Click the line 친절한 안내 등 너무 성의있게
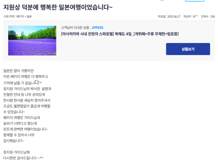The width and height of the screenshot is (218, 163). [24, 94]
